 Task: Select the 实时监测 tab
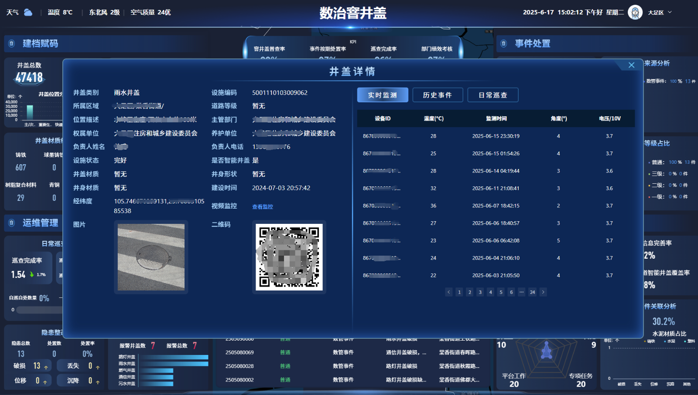coord(383,95)
